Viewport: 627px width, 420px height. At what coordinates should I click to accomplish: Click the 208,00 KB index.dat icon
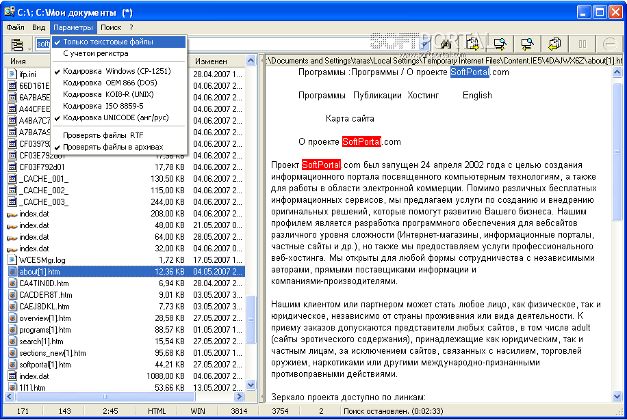[12, 214]
